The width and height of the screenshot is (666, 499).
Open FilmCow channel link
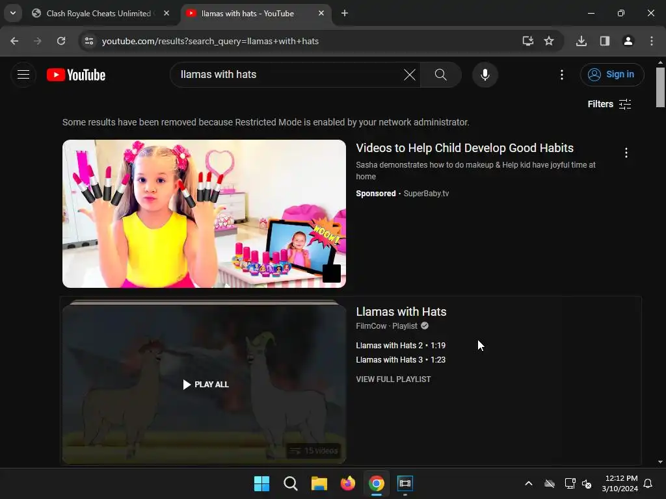point(371,326)
